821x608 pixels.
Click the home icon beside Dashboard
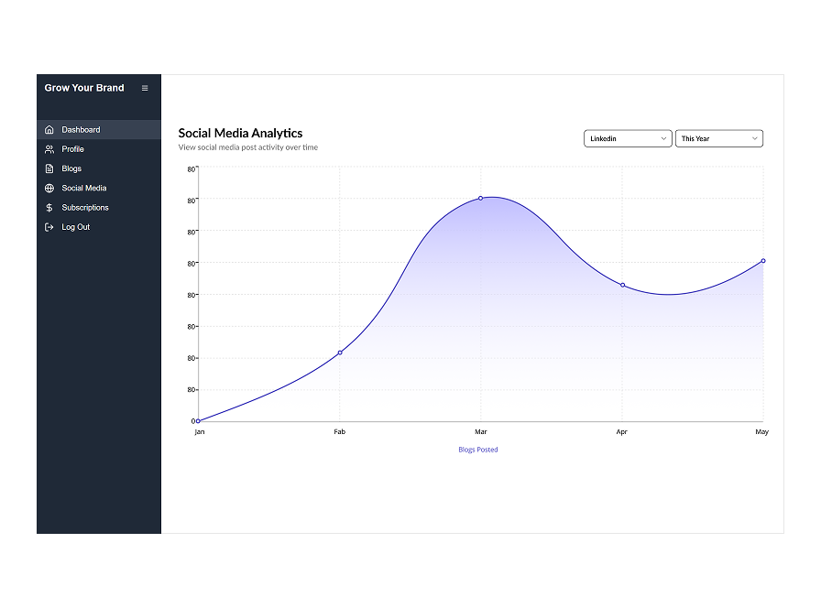(49, 130)
